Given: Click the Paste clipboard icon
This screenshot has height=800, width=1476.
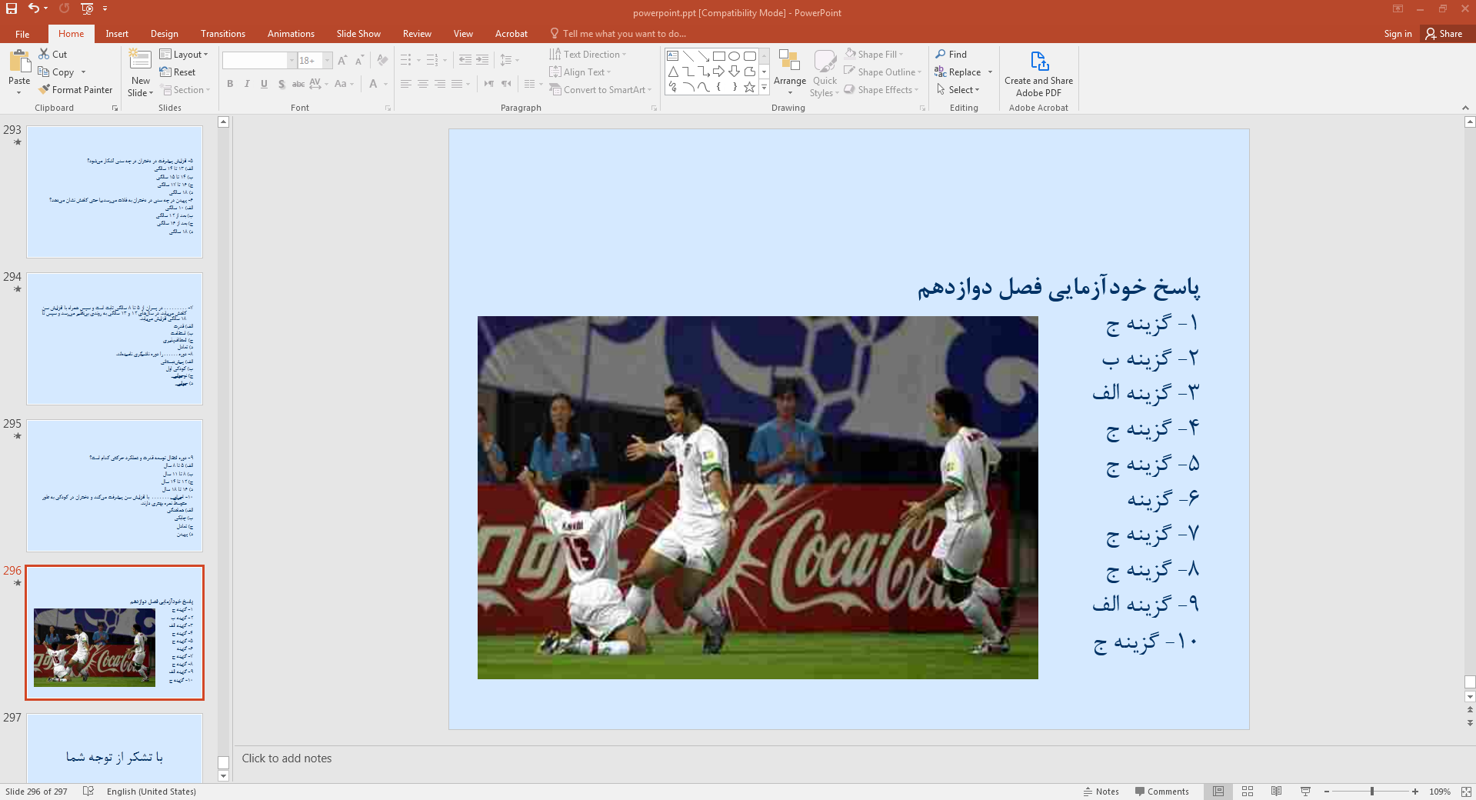Looking at the screenshot, I should tap(19, 61).
